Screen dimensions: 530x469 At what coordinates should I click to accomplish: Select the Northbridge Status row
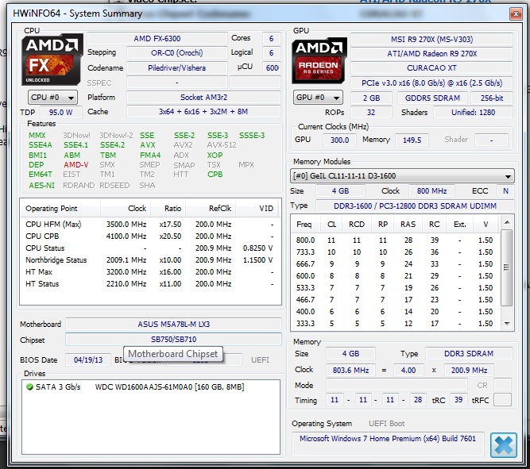pyautogui.click(x=150, y=260)
